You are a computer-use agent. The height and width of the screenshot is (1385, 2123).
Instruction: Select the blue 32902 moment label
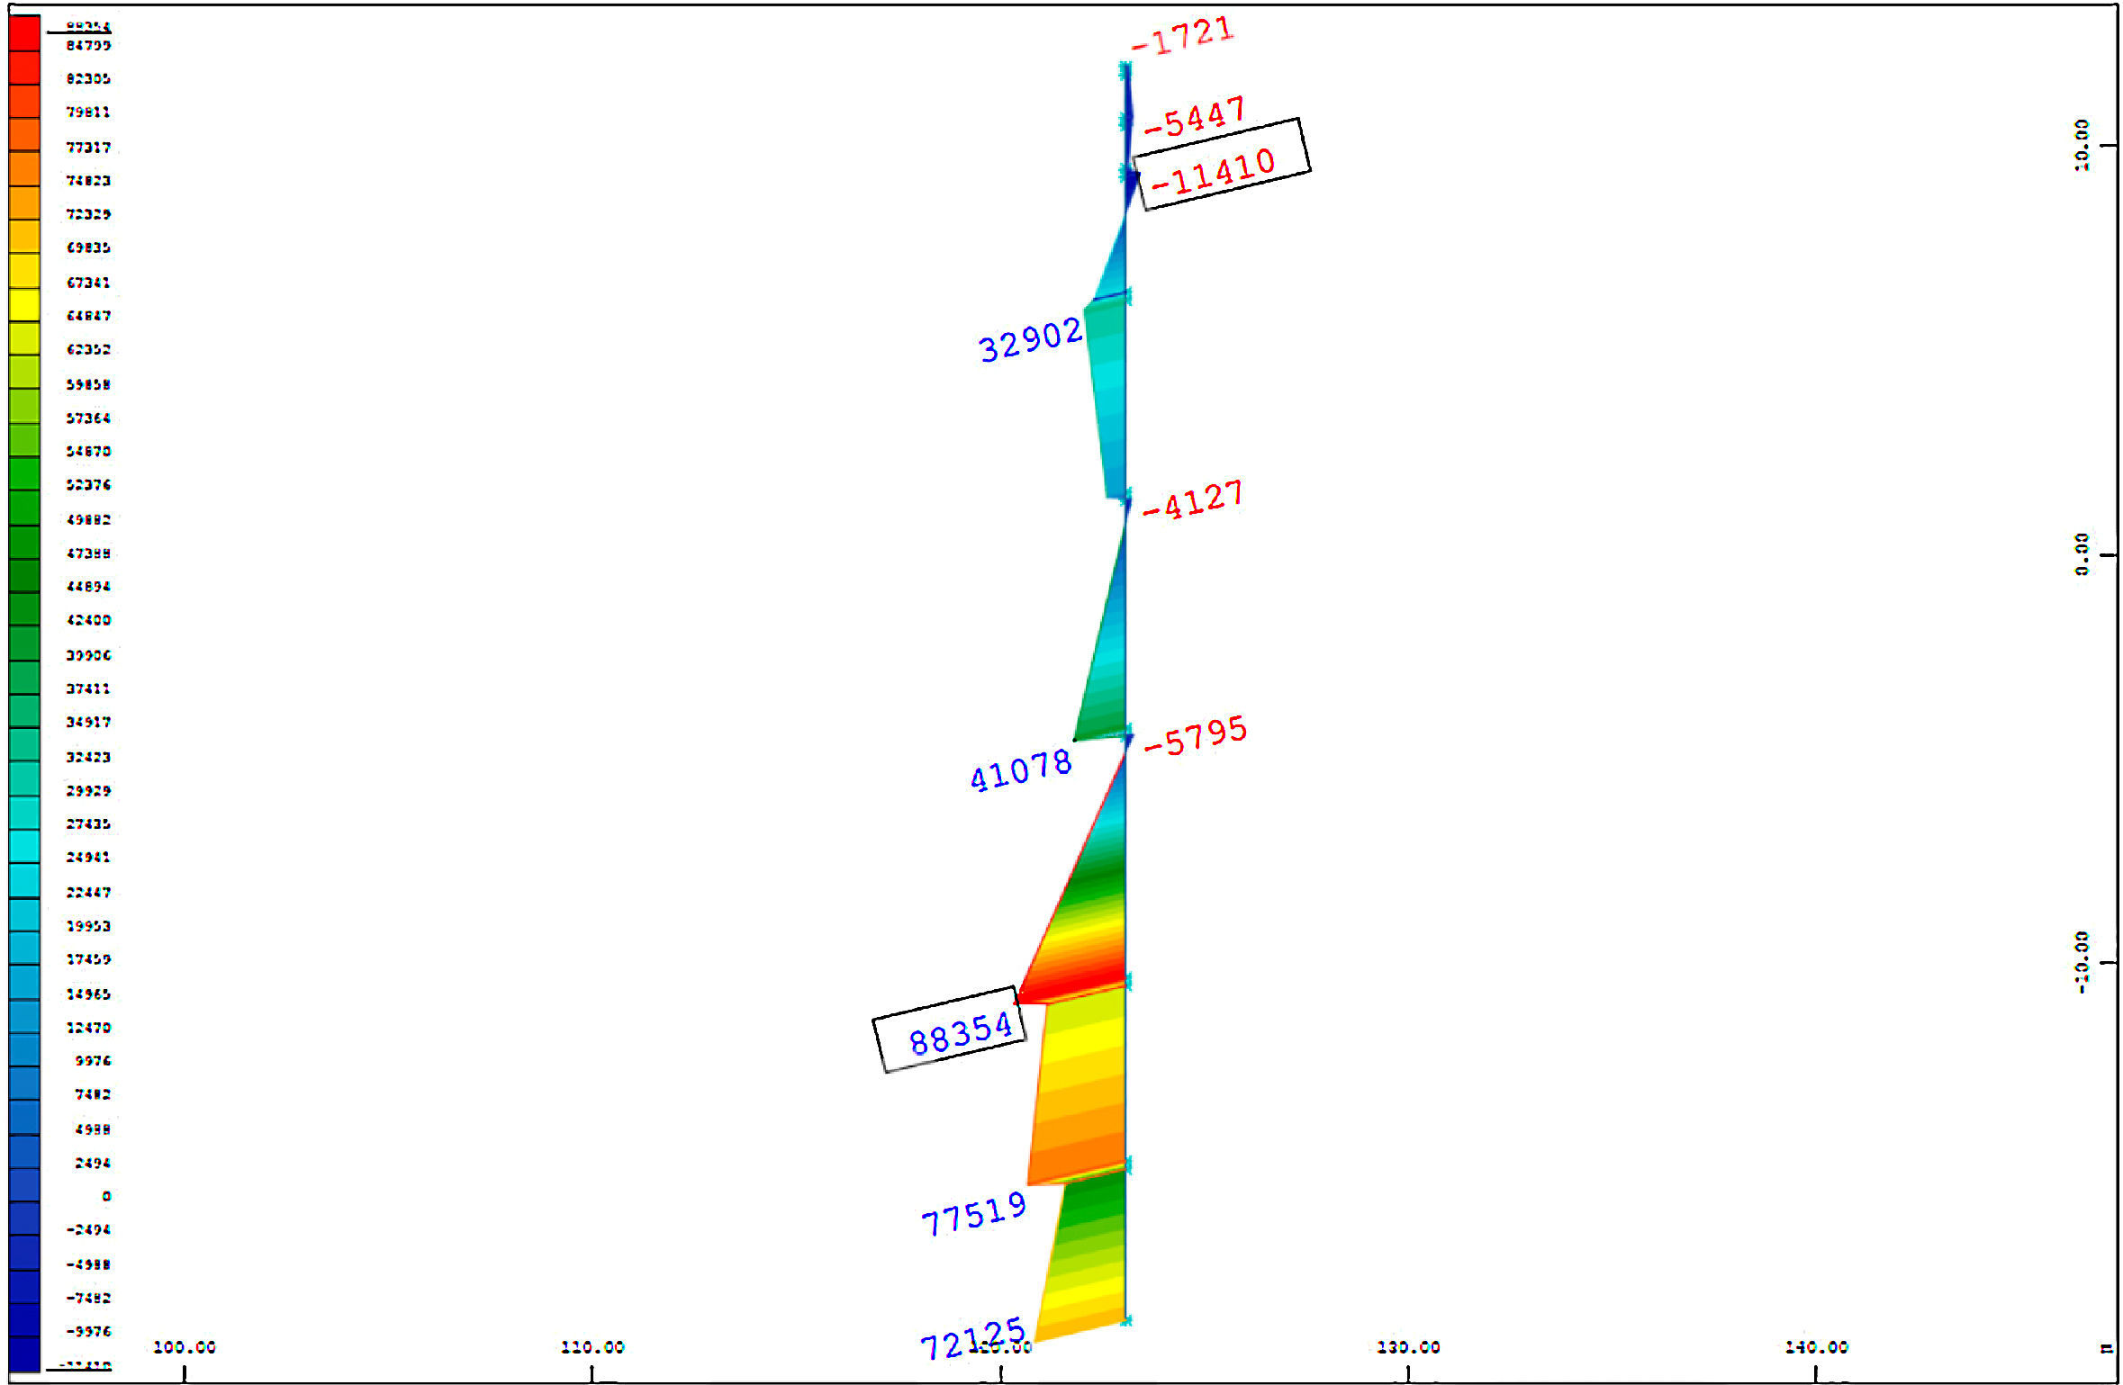pyautogui.click(x=1030, y=339)
